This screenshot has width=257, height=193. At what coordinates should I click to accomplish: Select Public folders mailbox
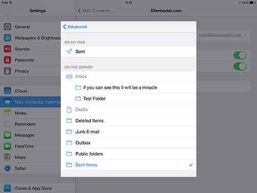tap(128, 154)
